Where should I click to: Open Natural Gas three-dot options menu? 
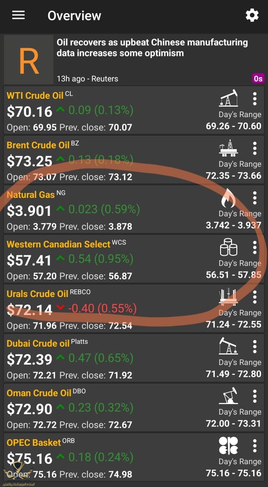tap(254, 198)
